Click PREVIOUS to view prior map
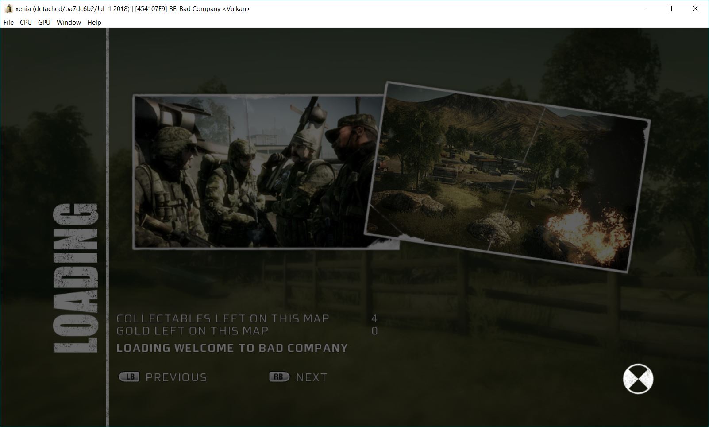 (176, 377)
